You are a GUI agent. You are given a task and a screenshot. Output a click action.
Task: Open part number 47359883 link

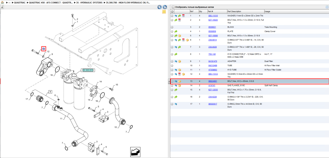(x=213, y=70)
